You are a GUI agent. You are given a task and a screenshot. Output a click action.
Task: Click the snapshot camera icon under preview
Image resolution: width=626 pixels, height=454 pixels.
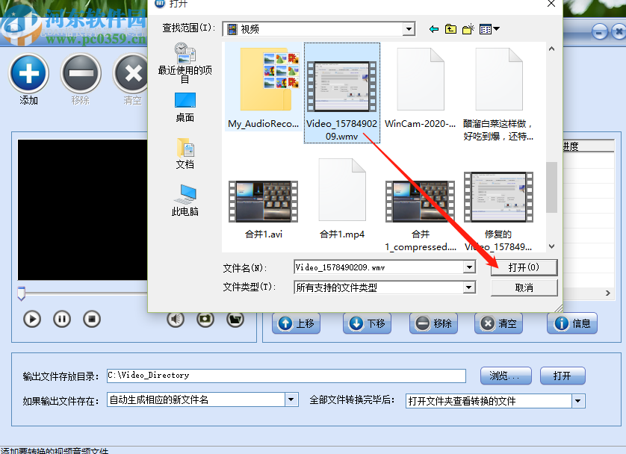click(x=205, y=319)
